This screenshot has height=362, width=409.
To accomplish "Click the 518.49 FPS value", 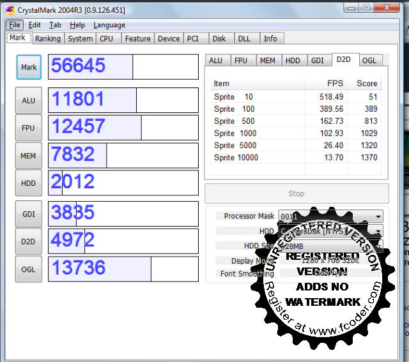I will (x=331, y=96).
